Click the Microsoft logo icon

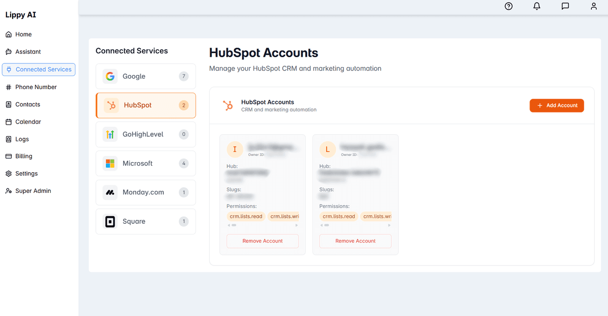(x=110, y=163)
